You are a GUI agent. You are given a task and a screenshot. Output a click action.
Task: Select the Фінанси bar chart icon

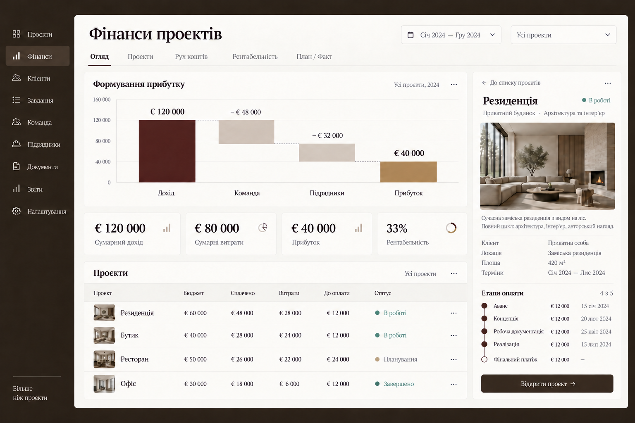click(17, 56)
